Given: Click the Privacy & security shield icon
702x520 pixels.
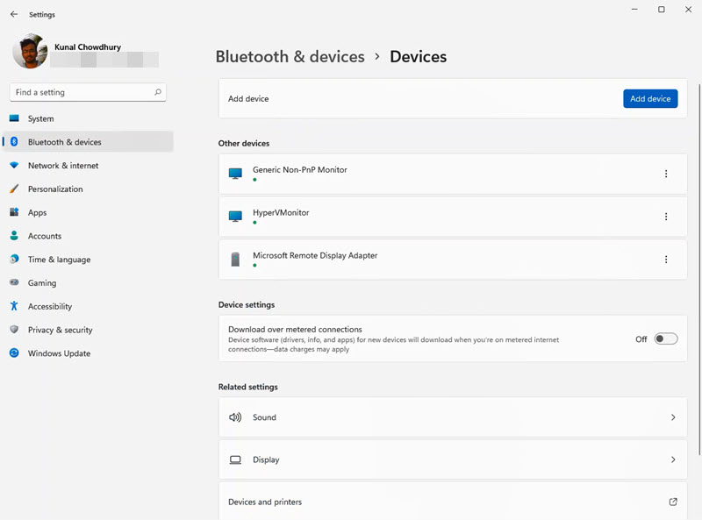Looking at the screenshot, I should pyautogui.click(x=14, y=330).
